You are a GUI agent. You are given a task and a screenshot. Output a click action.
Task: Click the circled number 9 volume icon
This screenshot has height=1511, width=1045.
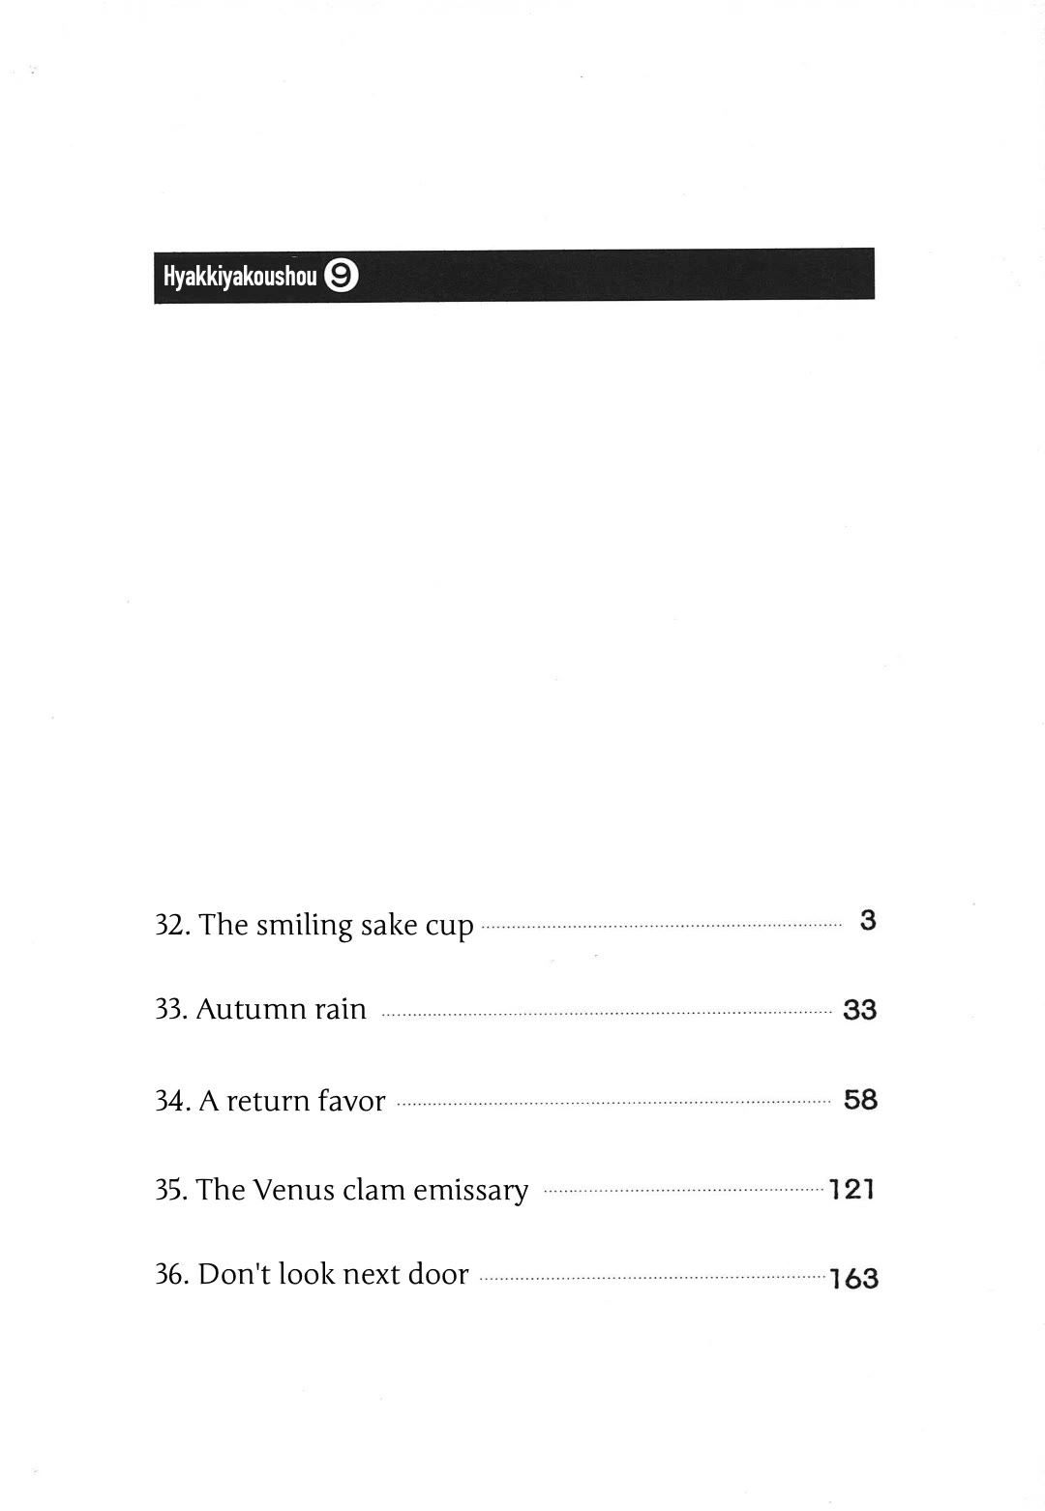coord(342,277)
